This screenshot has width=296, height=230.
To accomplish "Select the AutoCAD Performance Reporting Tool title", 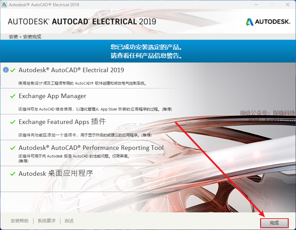I will point(91,148).
